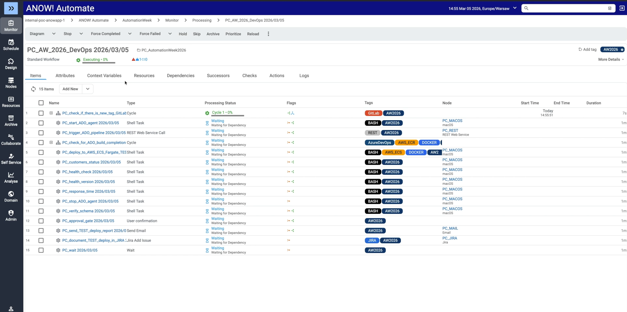Switch to the Logs tab
This screenshot has height=312, width=627.
pyautogui.click(x=304, y=75)
